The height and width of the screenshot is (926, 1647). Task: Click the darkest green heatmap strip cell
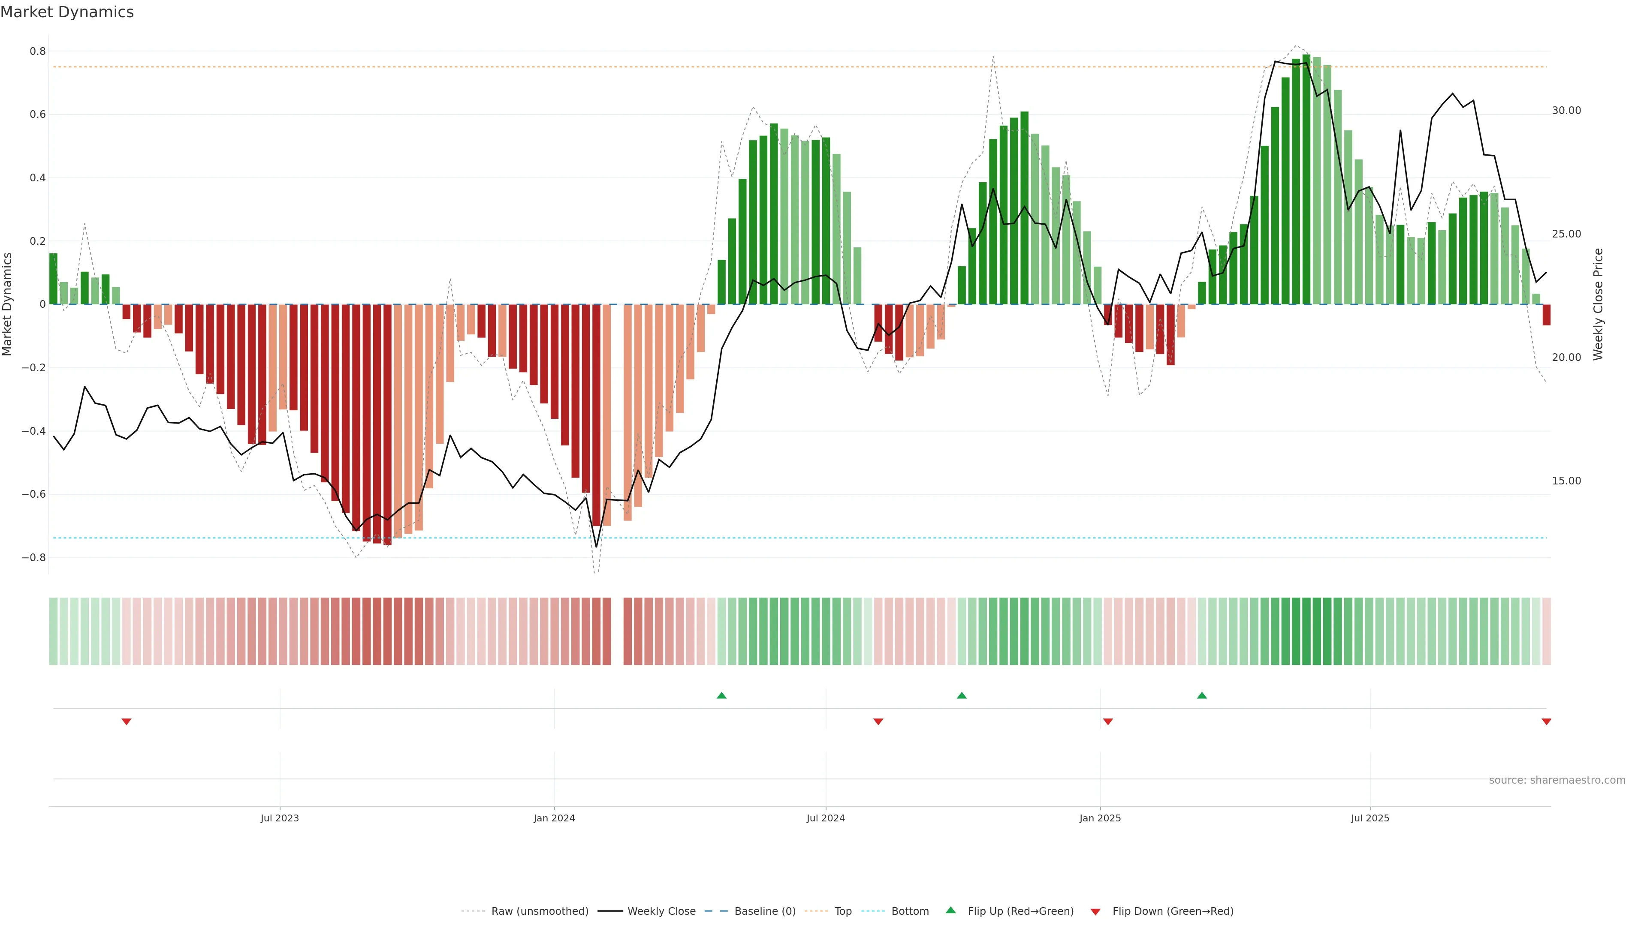click(x=1306, y=631)
